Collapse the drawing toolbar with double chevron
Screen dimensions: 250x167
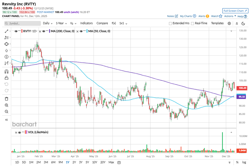pyautogui.click(x=6, y=120)
